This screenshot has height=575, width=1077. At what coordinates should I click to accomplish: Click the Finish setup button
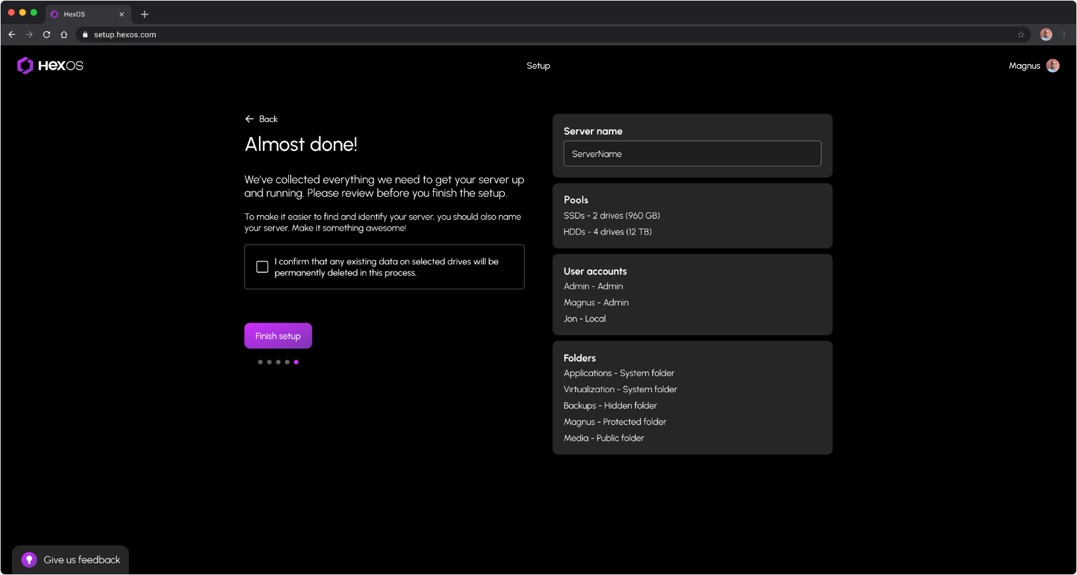(278, 336)
